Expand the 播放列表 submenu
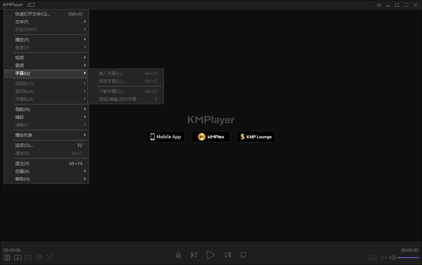Viewport: 422px width, 265px height. [46, 135]
